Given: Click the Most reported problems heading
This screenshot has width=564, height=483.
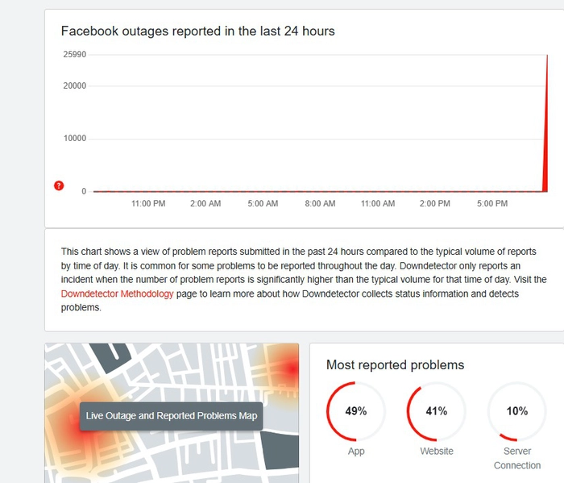Looking at the screenshot, I should point(395,365).
